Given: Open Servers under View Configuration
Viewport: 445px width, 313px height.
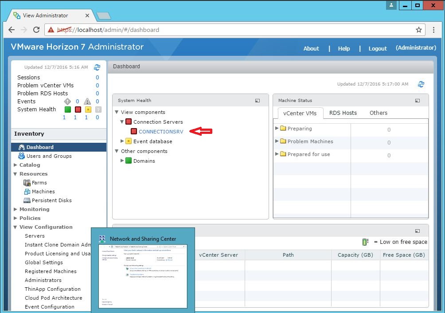Looking at the screenshot, I should 35,236.
